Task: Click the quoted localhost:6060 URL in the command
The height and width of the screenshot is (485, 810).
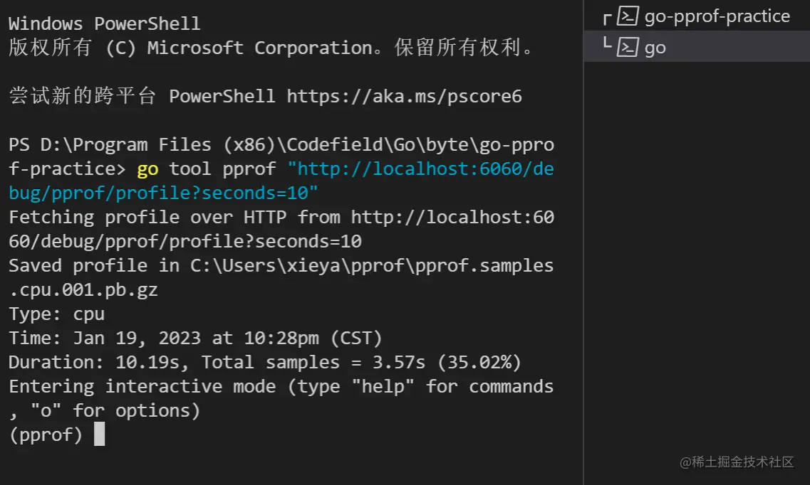Action: point(420,169)
